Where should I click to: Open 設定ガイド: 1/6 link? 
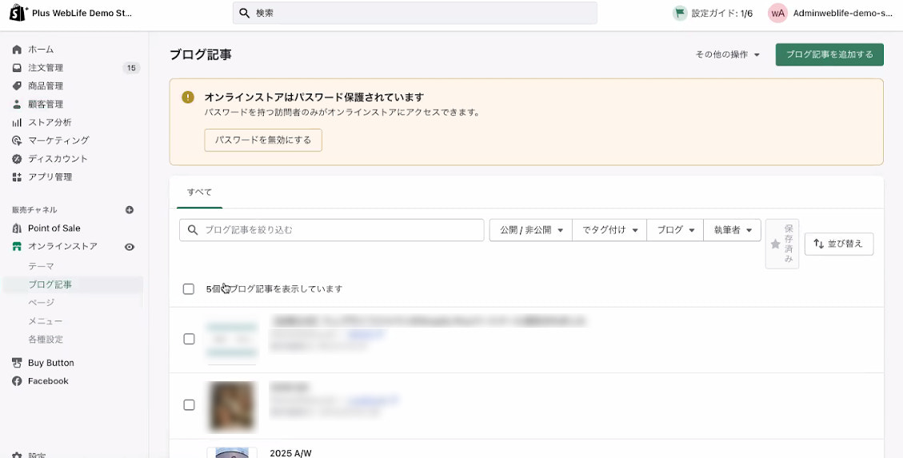coord(721,14)
